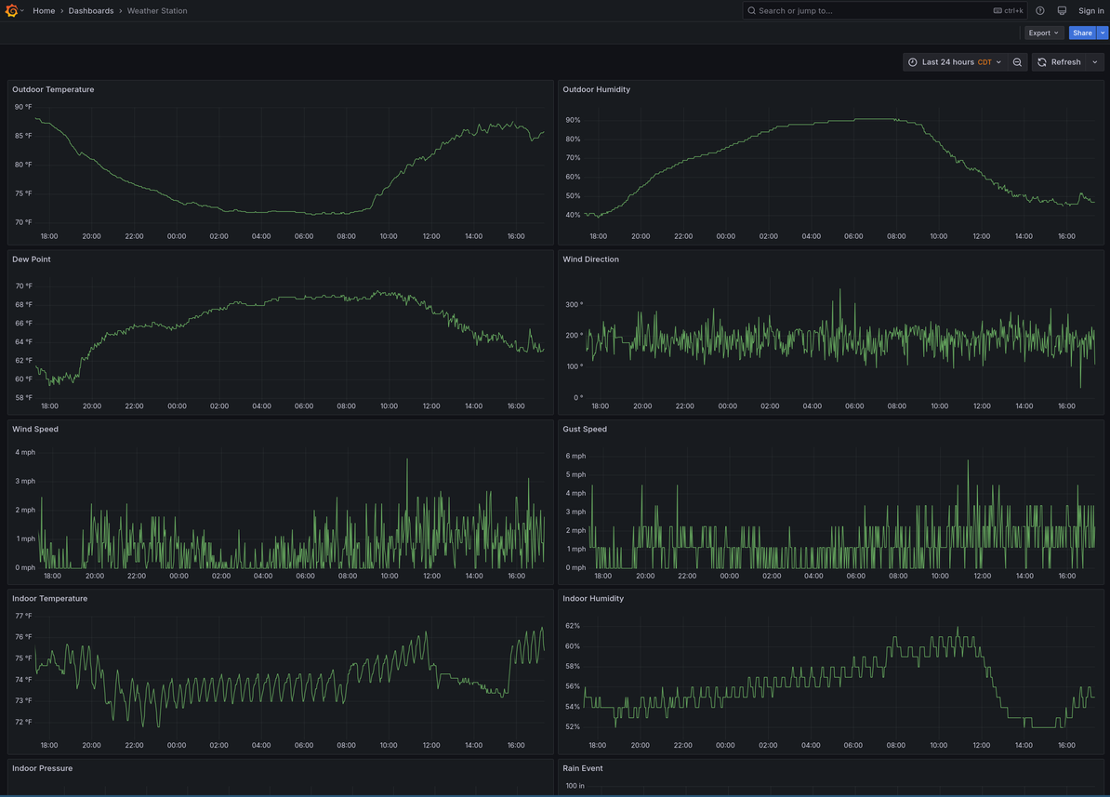This screenshot has width=1110, height=797.
Task: Expand the arrow beside the Share button
Action: coord(1103,33)
